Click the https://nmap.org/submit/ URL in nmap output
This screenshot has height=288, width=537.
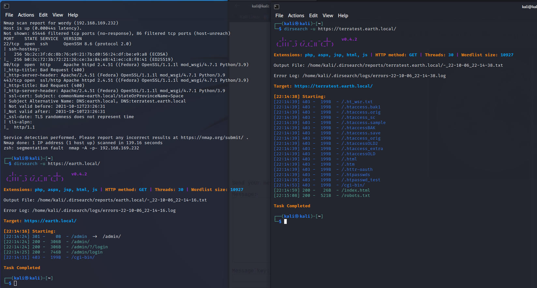pyautogui.click(x=212, y=138)
